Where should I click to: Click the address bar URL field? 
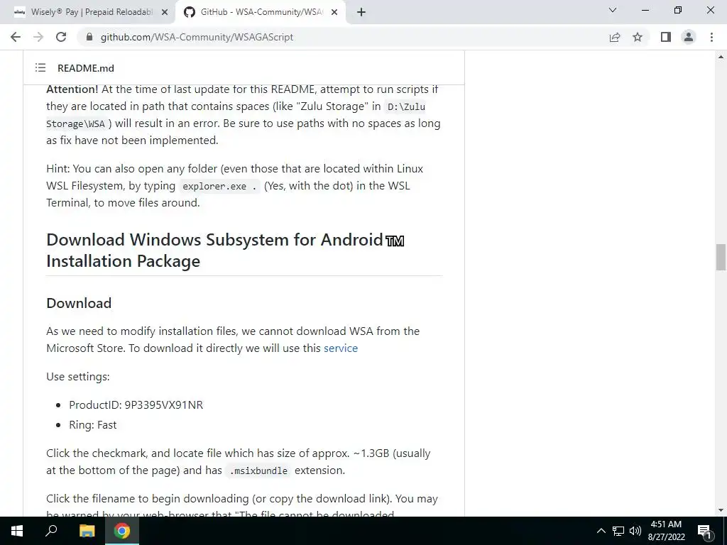pyautogui.click(x=343, y=37)
